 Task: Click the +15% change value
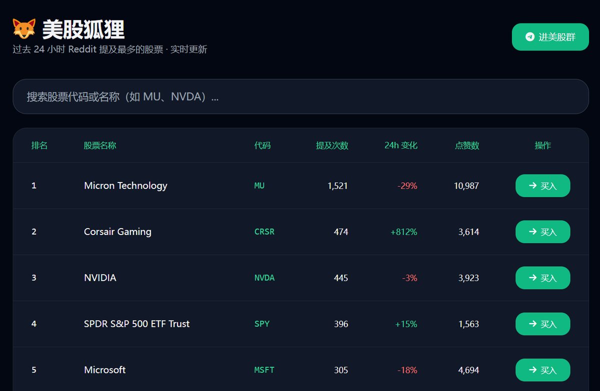[x=406, y=323]
